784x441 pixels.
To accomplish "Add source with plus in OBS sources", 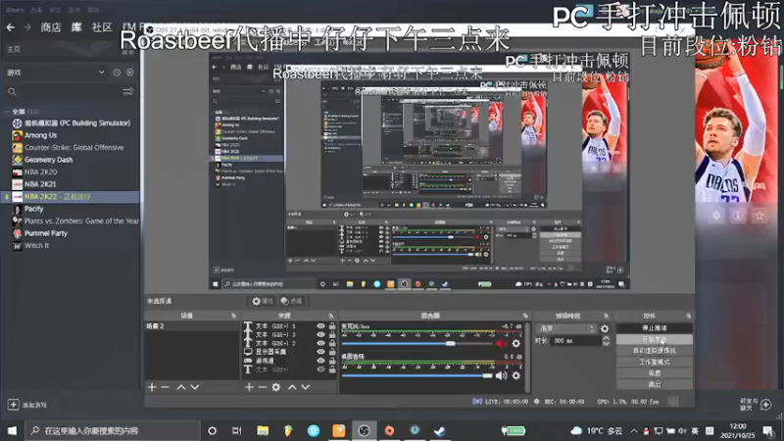I will 249,387.
